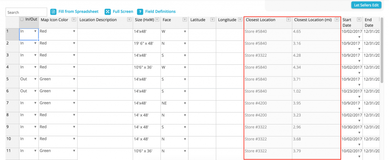Click start date 10/23/2017 cell
Screen dimensions: 389x160
coord(352,94)
